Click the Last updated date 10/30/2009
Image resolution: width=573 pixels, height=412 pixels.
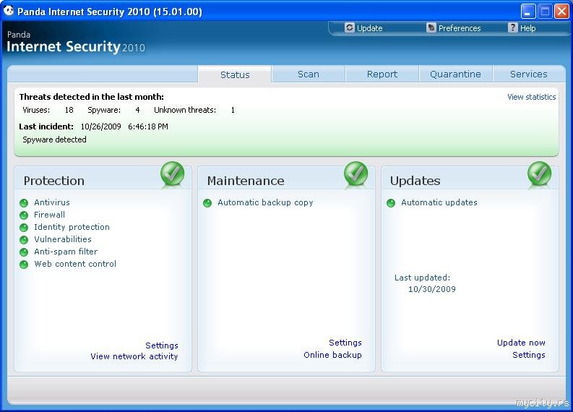431,289
